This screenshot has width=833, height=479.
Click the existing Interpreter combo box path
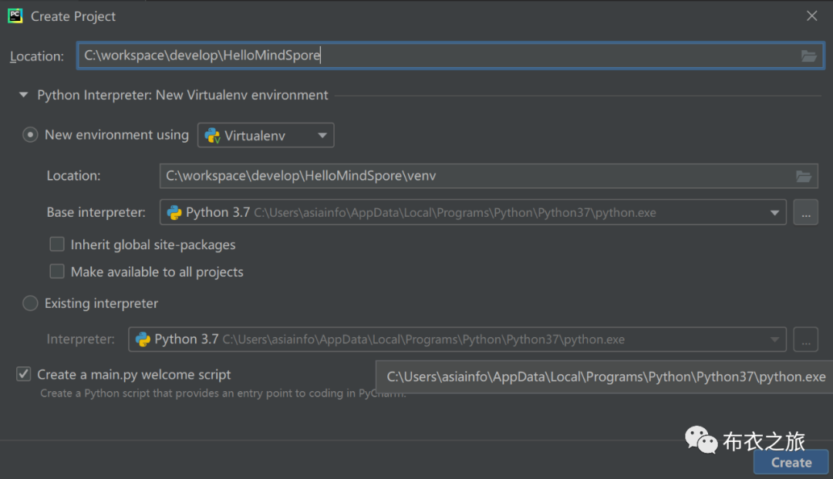[x=457, y=339]
